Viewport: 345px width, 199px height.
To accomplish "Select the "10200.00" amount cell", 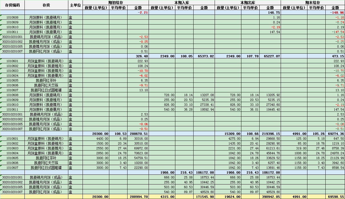I will (x=137, y=163).
